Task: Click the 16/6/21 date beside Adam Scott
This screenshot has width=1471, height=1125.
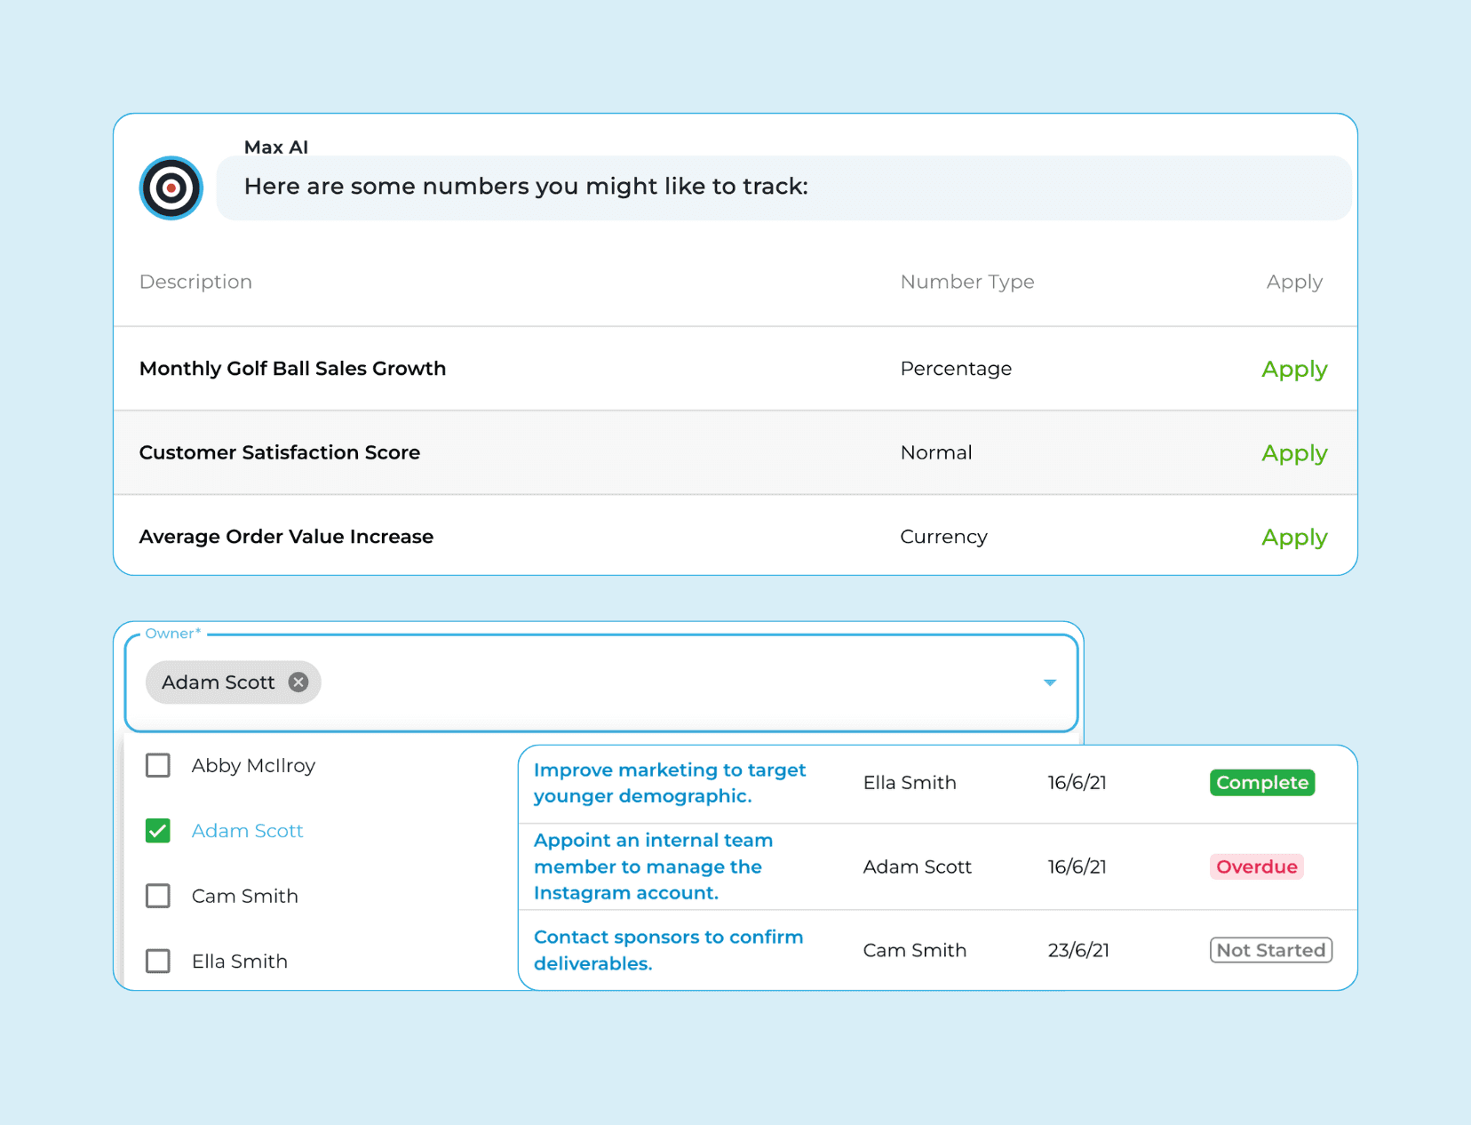Action: point(1077,866)
